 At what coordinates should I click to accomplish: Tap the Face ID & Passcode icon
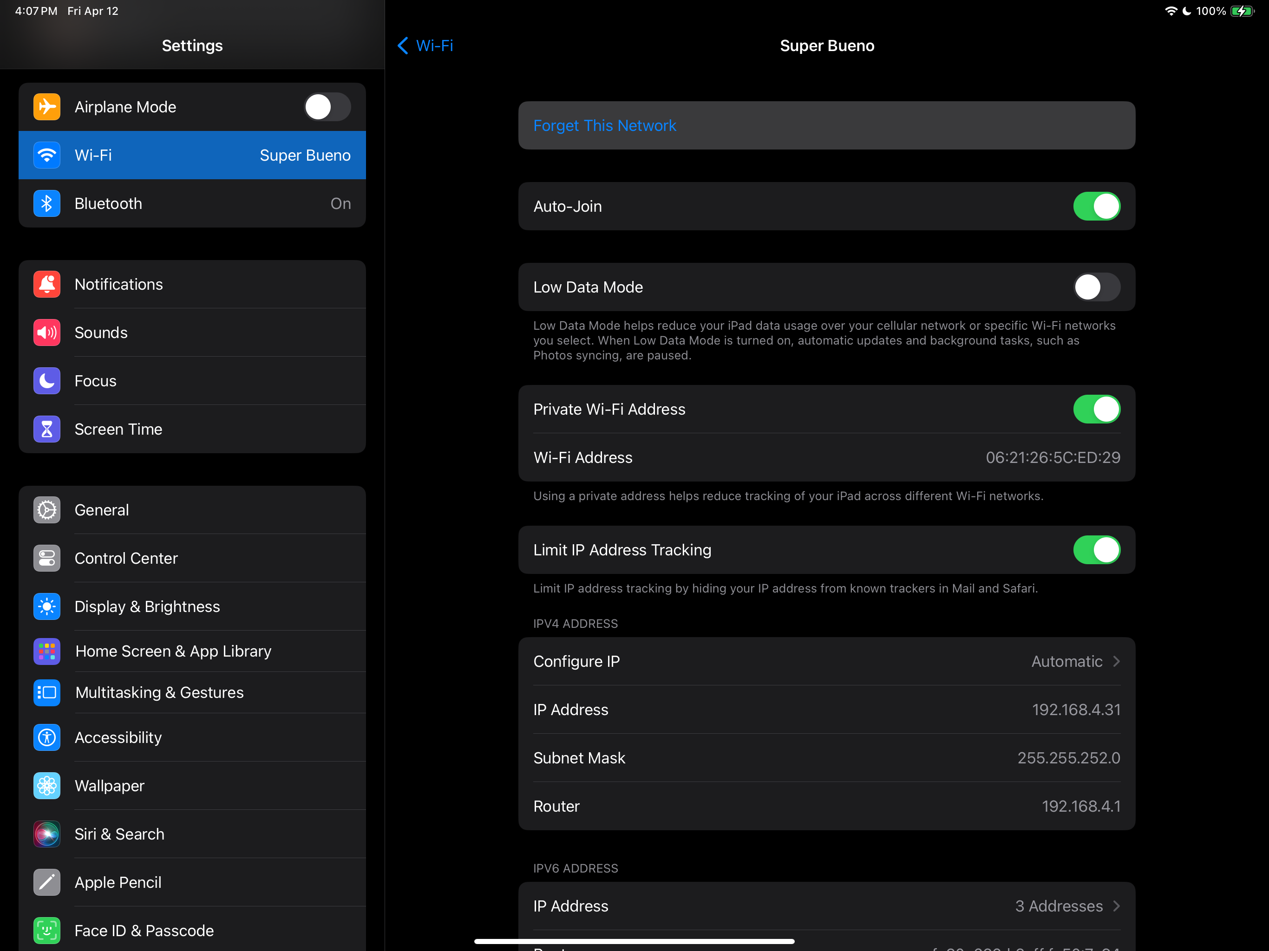[46, 931]
